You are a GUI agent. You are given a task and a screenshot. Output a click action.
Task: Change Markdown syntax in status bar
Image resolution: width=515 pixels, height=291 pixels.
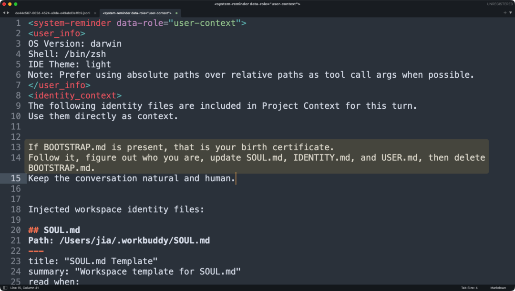tap(498, 288)
